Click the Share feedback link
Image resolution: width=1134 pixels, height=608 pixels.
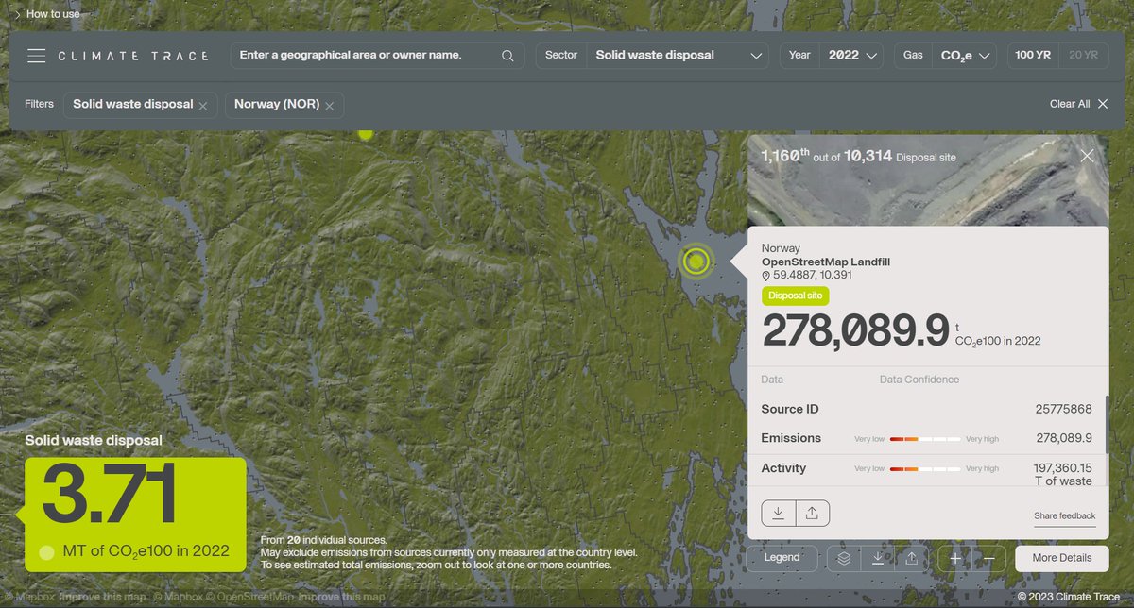[1065, 516]
